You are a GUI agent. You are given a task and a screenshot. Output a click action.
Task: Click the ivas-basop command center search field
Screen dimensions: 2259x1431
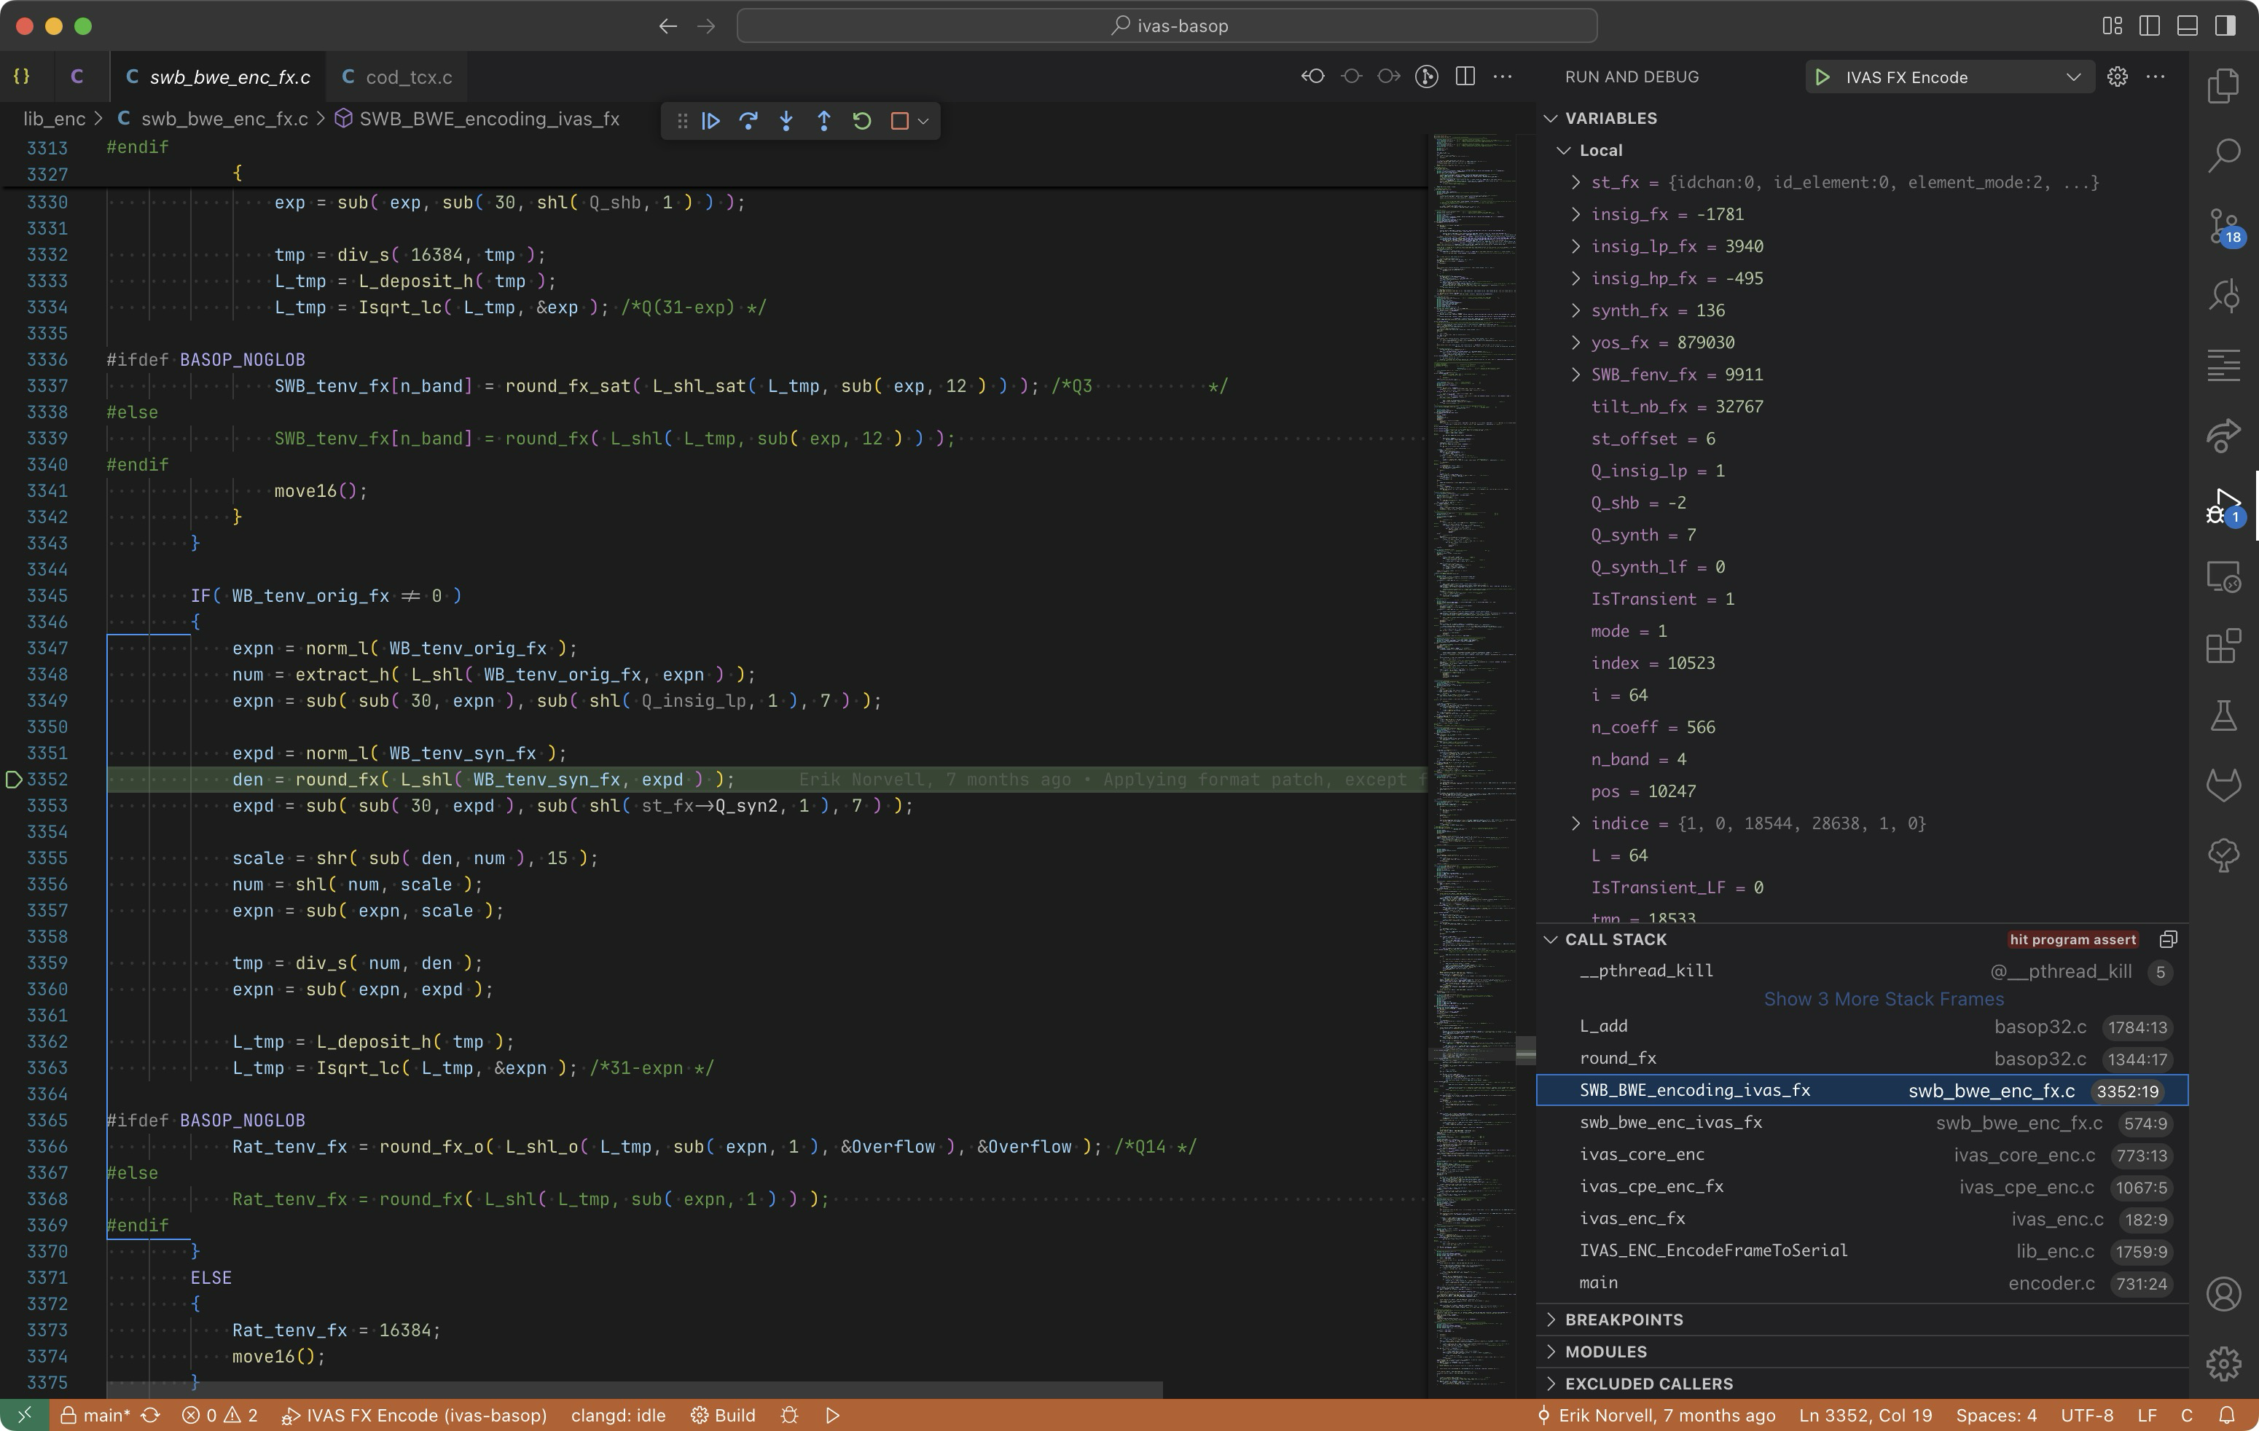tap(1166, 26)
